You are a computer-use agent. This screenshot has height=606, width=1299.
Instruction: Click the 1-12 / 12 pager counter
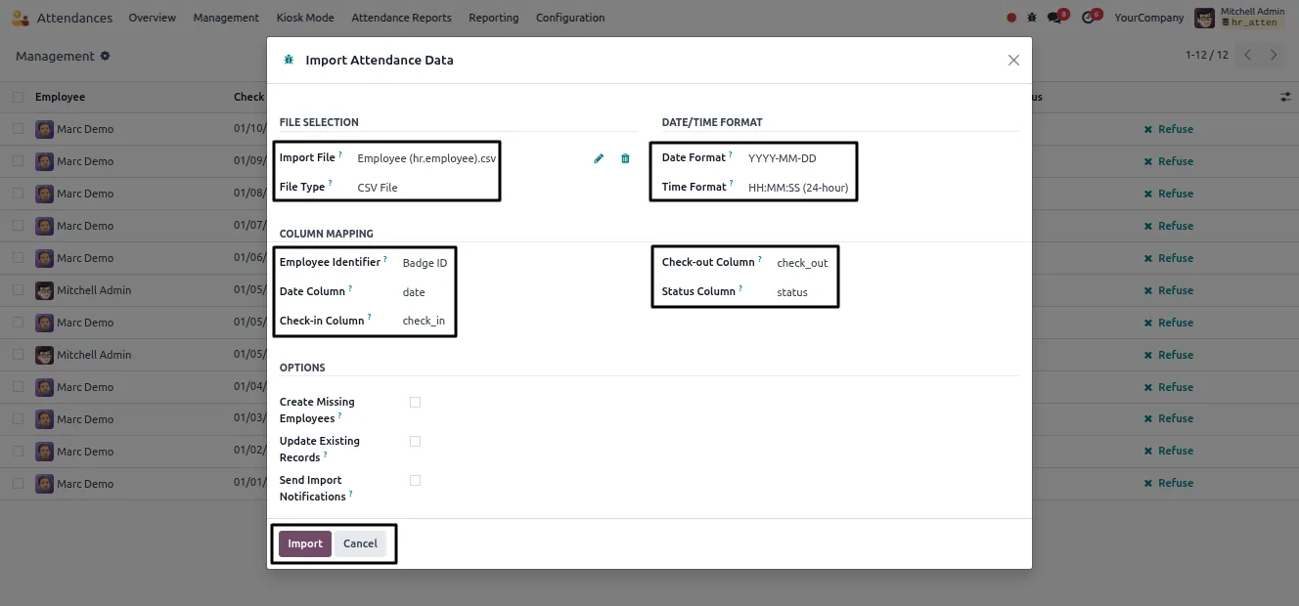point(1207,56)
